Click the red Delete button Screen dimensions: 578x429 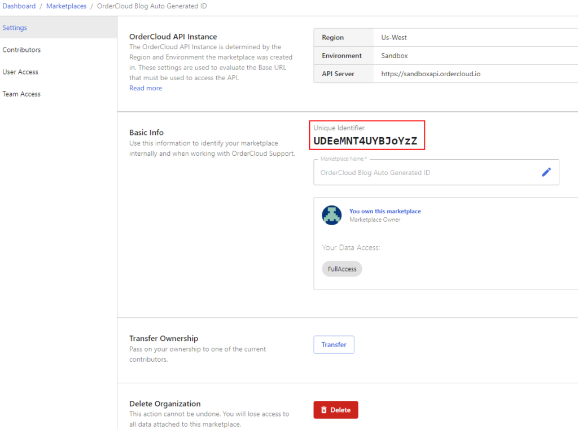[x=336, y=410]
